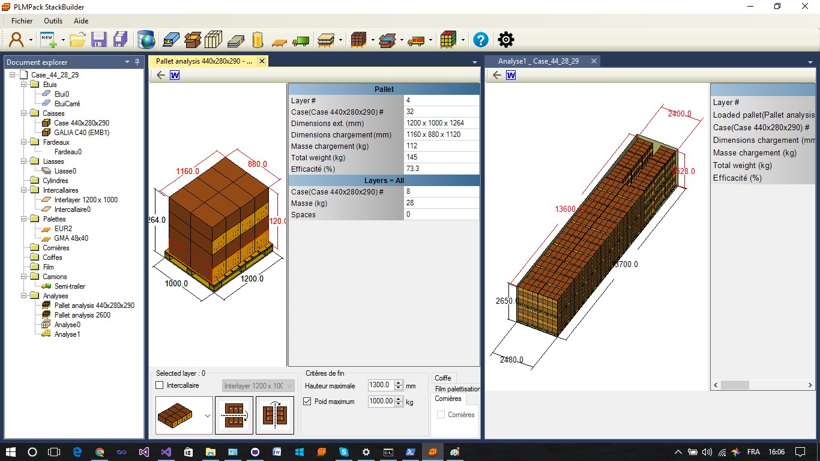This screenshot has height=461, width=820.
Task: Pin the Document explorer panel
Action: click(x=137, y=62)
